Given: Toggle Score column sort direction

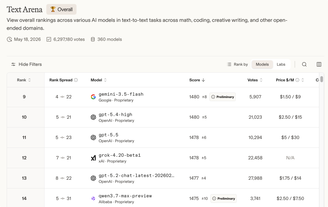Looking at the screenshot, I should (197, 80).
